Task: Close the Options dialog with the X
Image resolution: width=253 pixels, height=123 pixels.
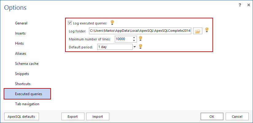Action: pos(249,5)
